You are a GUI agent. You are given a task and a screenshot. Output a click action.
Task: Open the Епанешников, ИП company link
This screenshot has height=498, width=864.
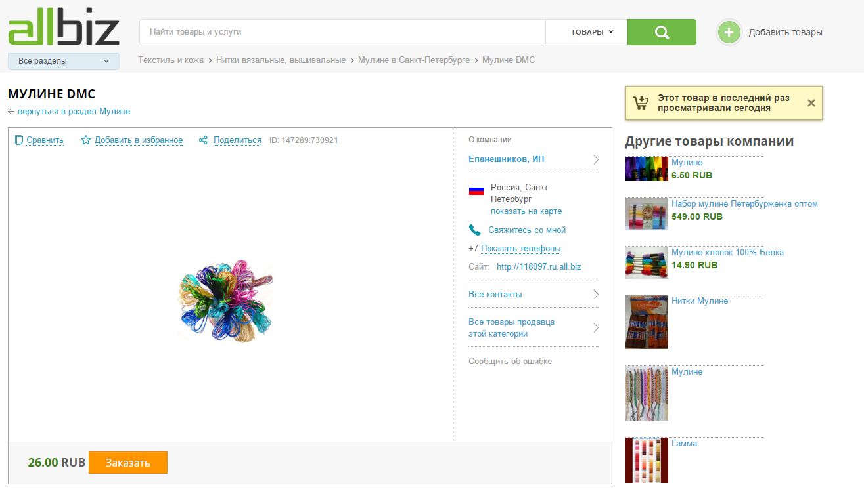507,159
